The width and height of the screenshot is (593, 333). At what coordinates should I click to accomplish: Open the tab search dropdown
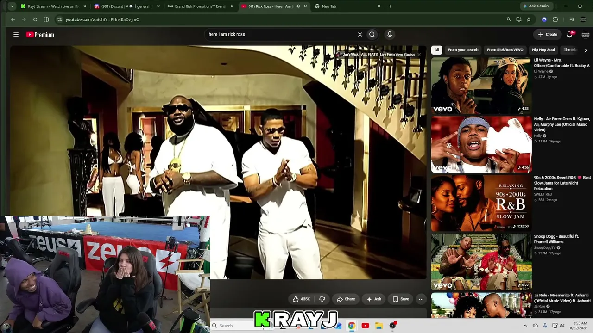(12, 6)
